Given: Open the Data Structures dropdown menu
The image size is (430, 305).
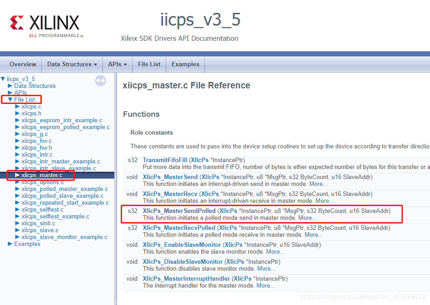Looking at the screenshot, I should (72, 64).
